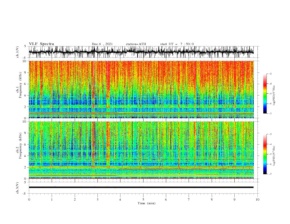Click the ch.2 PSD color scale bar
290x224 pixels.
click(x=265, y=154)
